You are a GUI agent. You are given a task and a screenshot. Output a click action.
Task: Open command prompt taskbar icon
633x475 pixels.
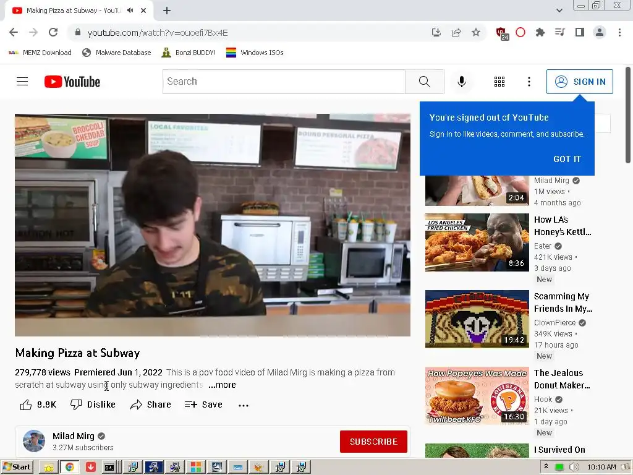click(109, 467)
